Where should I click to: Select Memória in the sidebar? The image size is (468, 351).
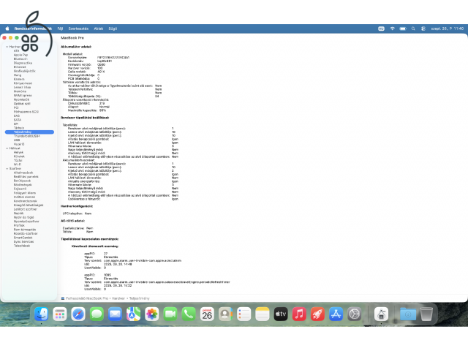[x=20, y=91]
